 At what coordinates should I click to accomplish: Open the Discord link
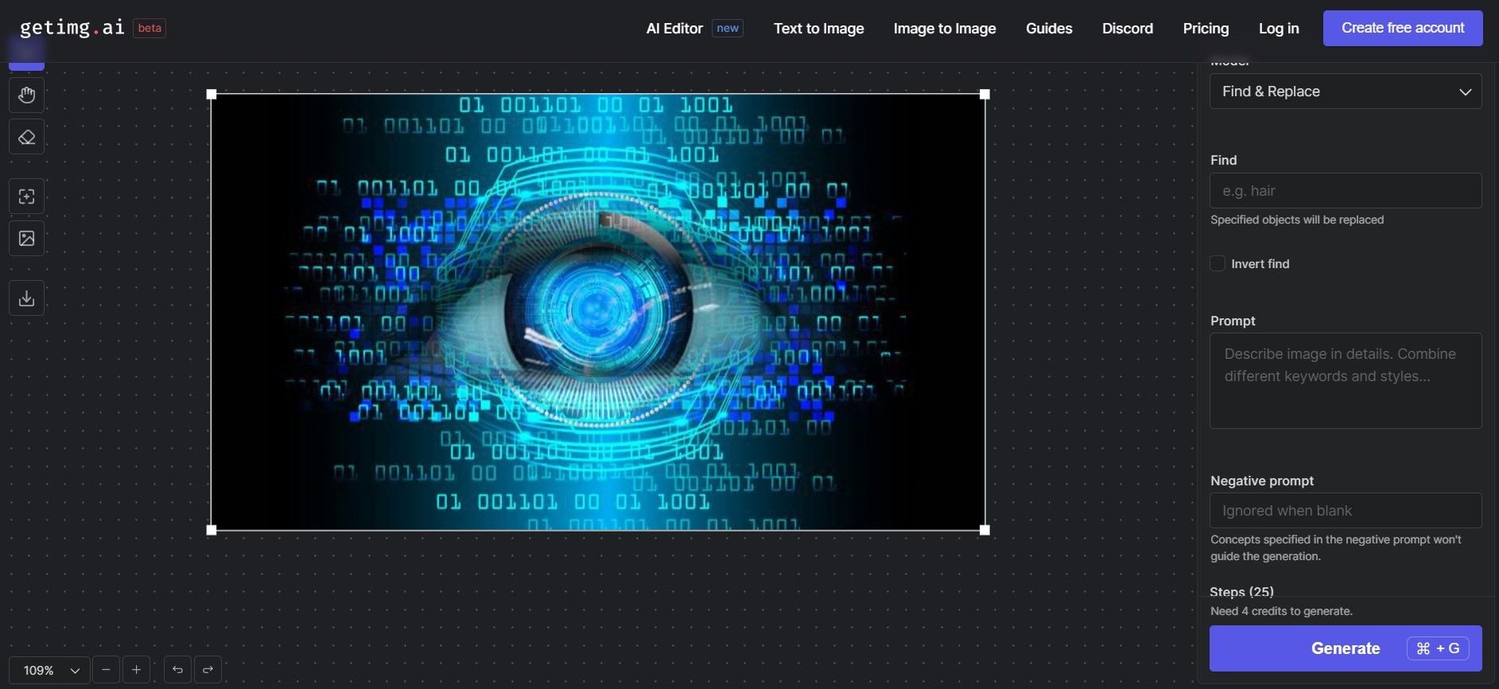[1127, 29]
